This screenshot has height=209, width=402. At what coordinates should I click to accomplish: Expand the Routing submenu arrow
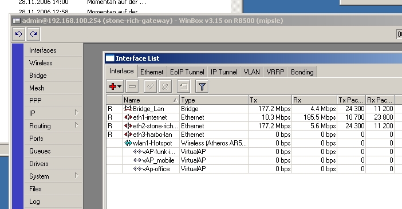click(76, 125)
